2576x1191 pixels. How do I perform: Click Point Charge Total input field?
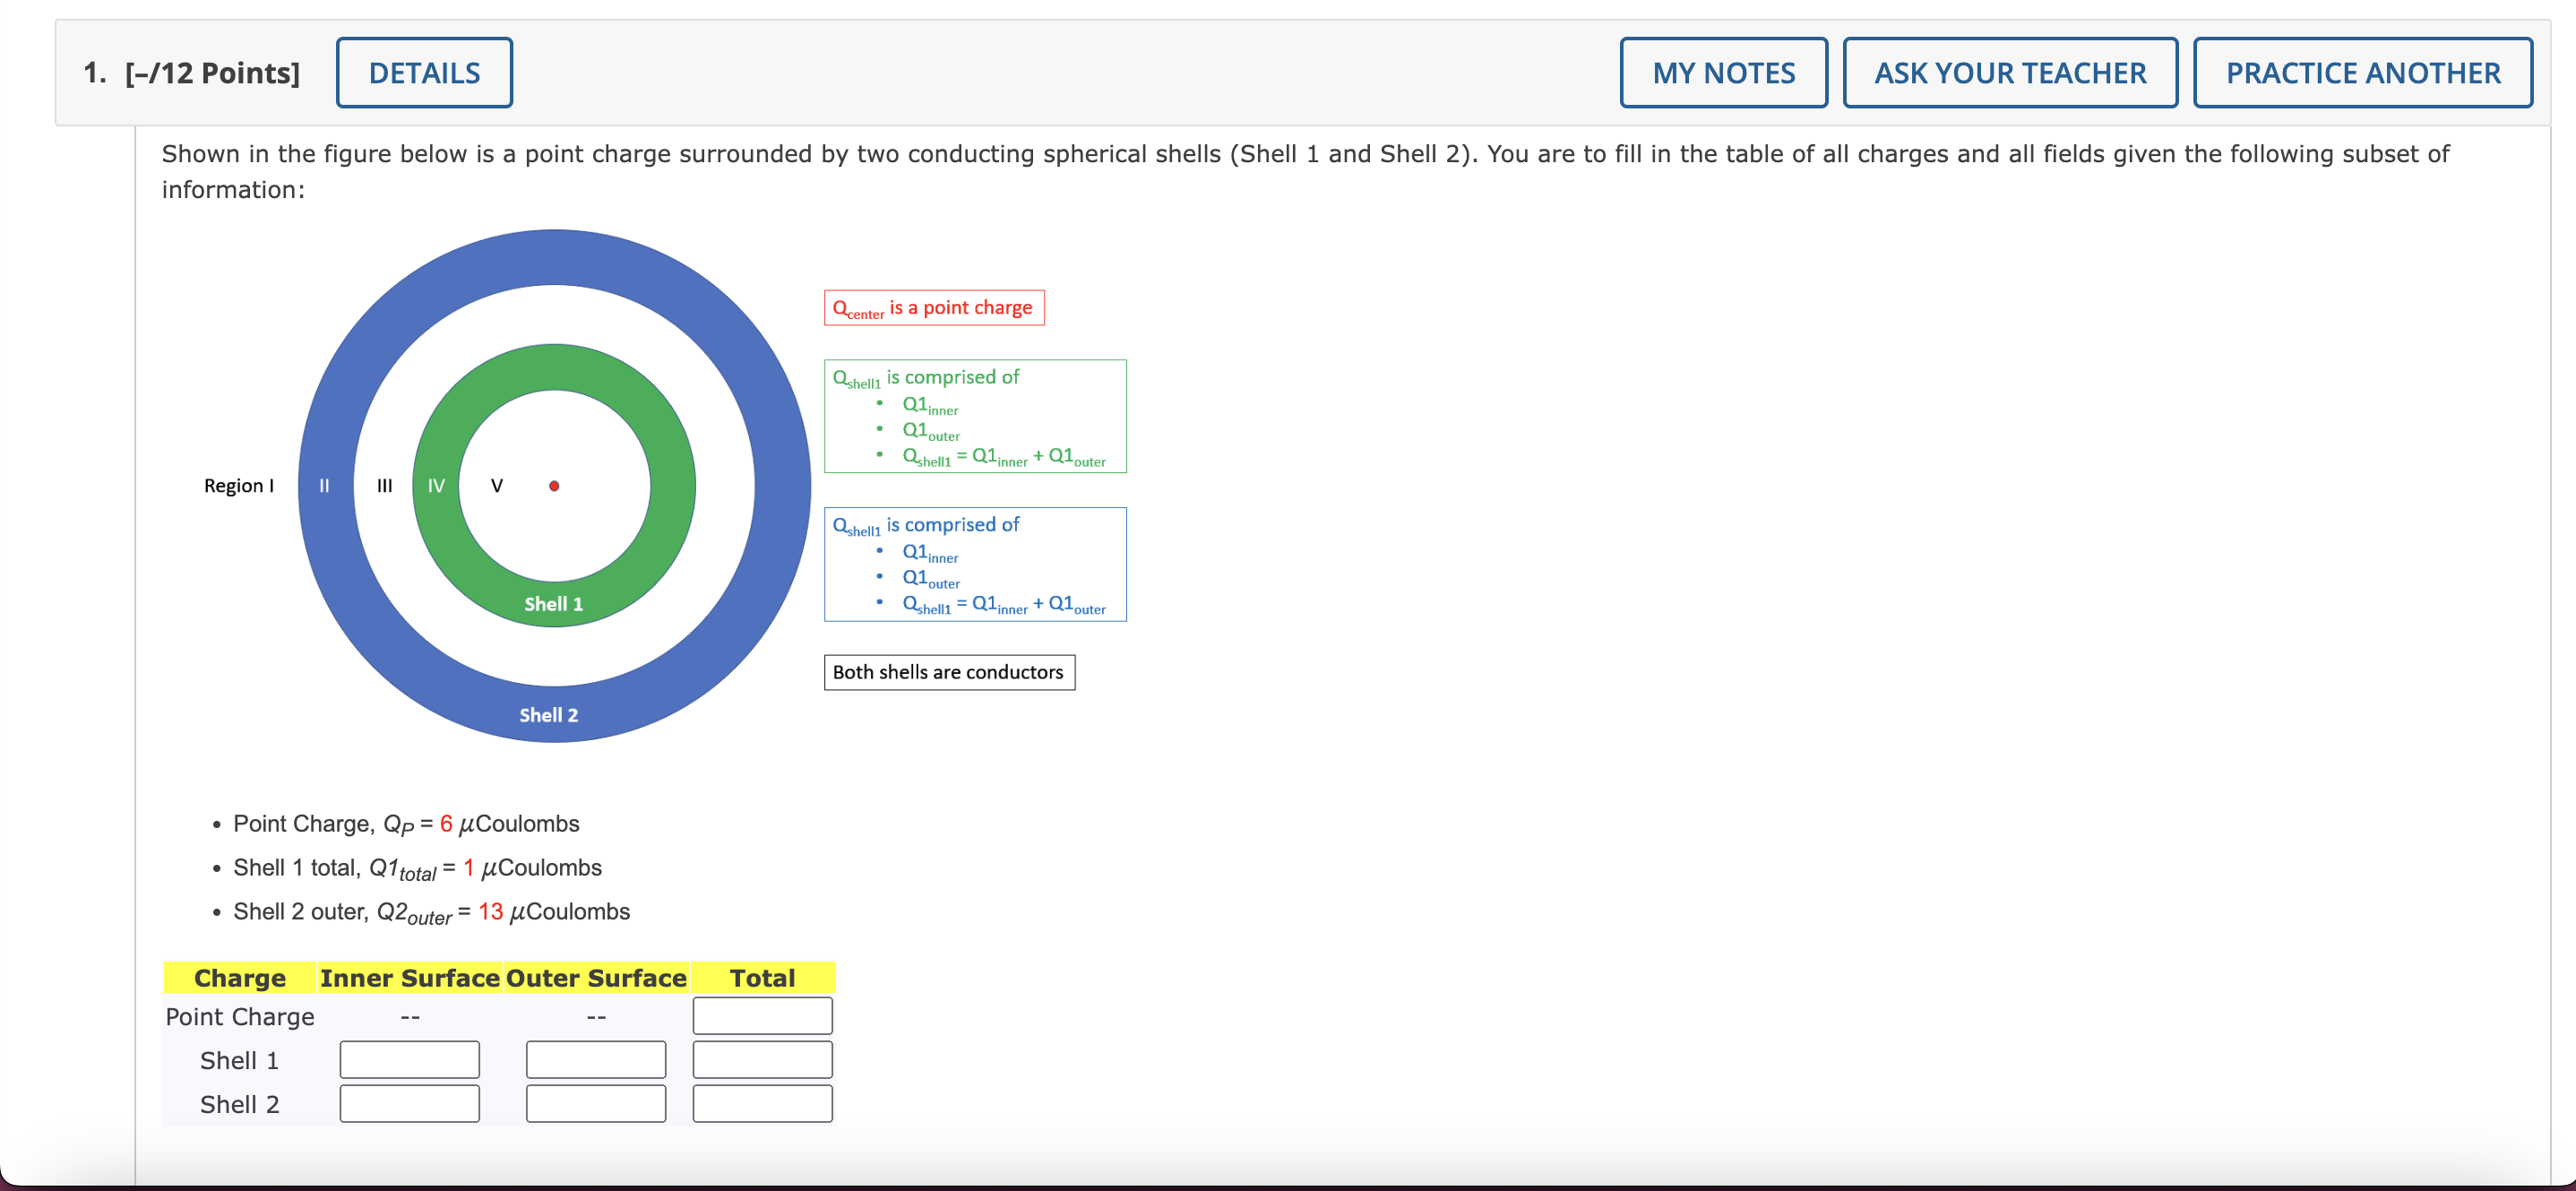click(762, 1016)
